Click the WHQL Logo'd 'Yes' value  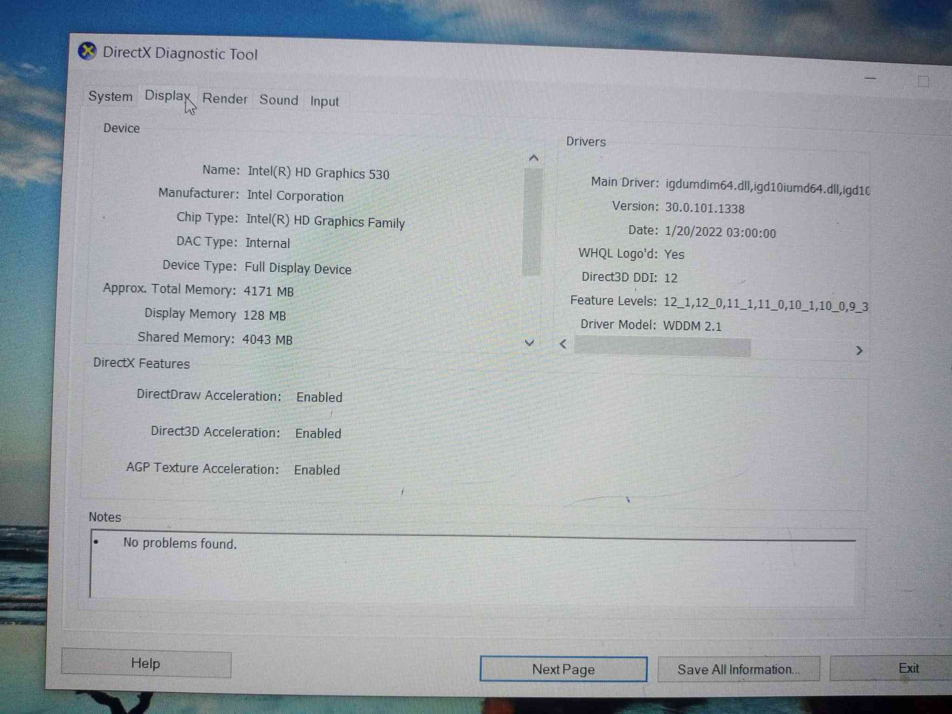point(674,254)
